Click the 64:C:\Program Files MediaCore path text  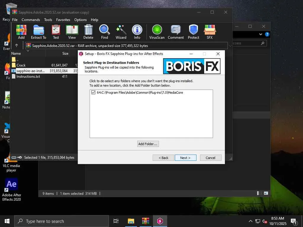140,93
